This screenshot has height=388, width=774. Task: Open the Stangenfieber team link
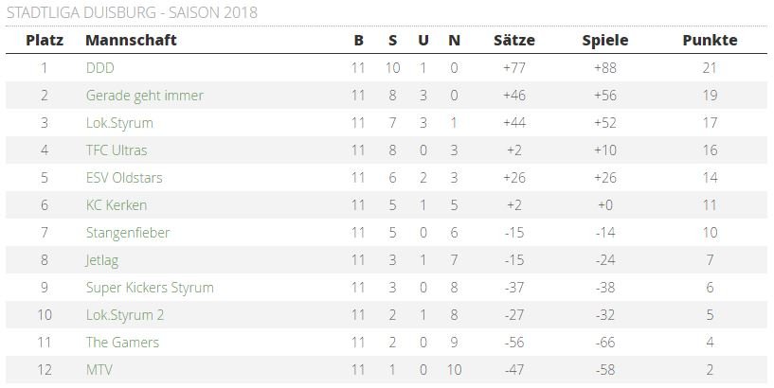tap(128, 233)
